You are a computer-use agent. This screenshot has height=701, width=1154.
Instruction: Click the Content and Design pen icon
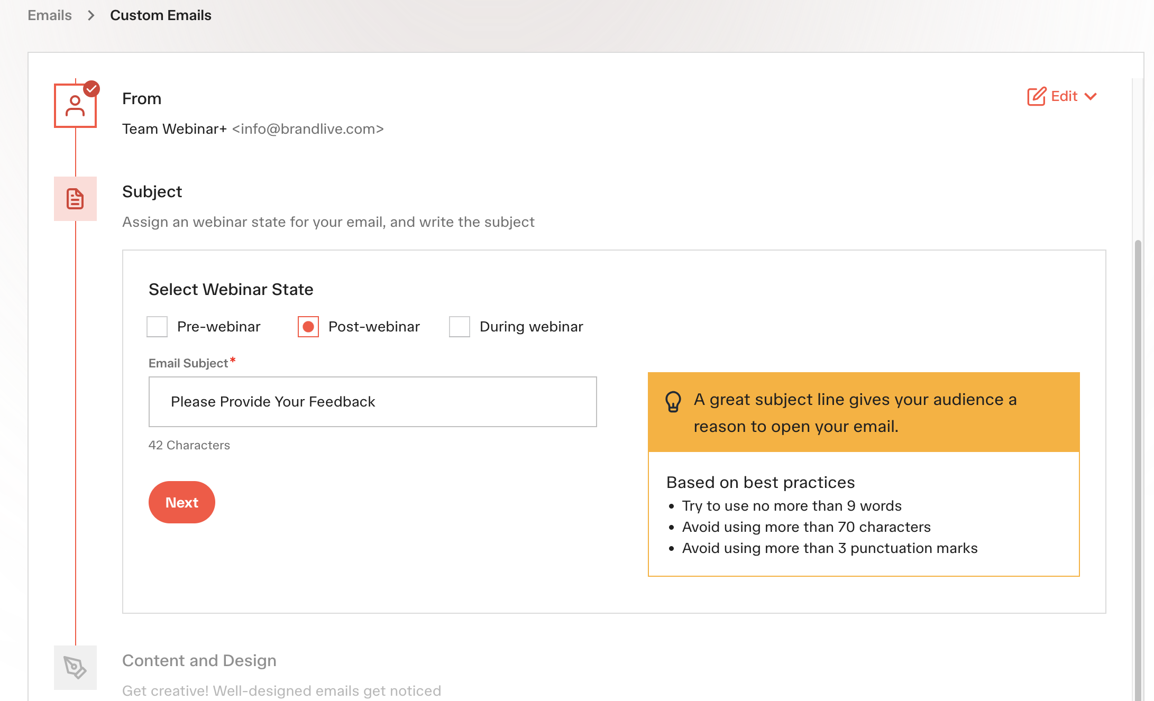(75, 667)
